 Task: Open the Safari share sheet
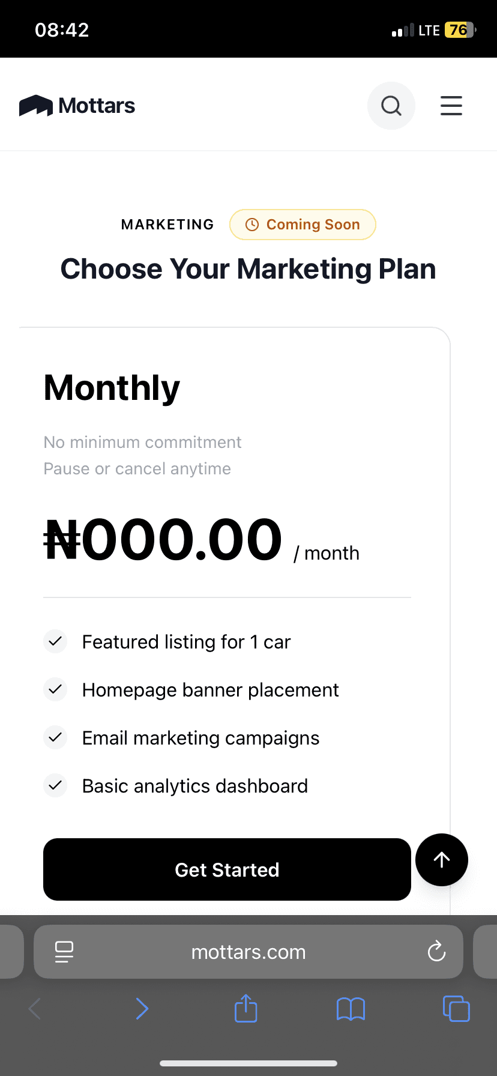click(246, 1009)
